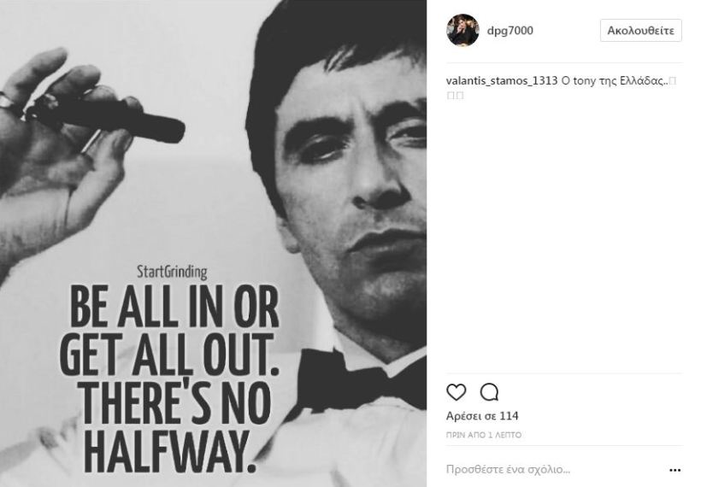Click the ΠΡΙΝ ΑΠΟ 1 ΛΕΠΤΟ timestamp
Image resolution: width=701 pixels, height=487 pixels.
(484, 435)
